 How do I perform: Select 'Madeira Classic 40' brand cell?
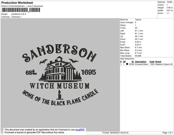click(164, 64)
